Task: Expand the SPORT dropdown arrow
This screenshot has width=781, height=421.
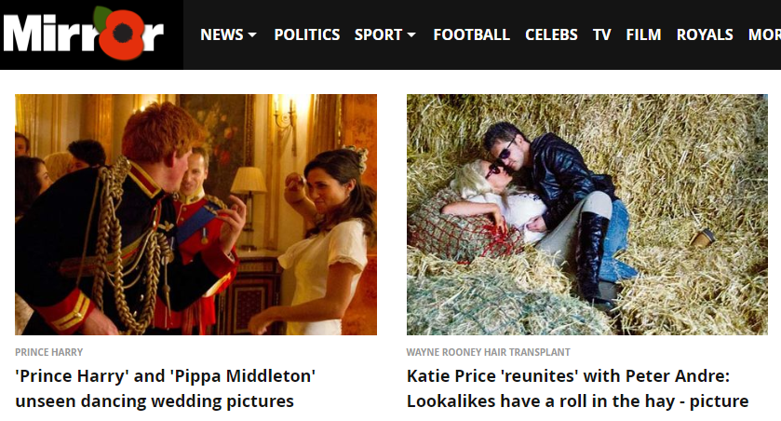Action: click(x=411, y=34)
